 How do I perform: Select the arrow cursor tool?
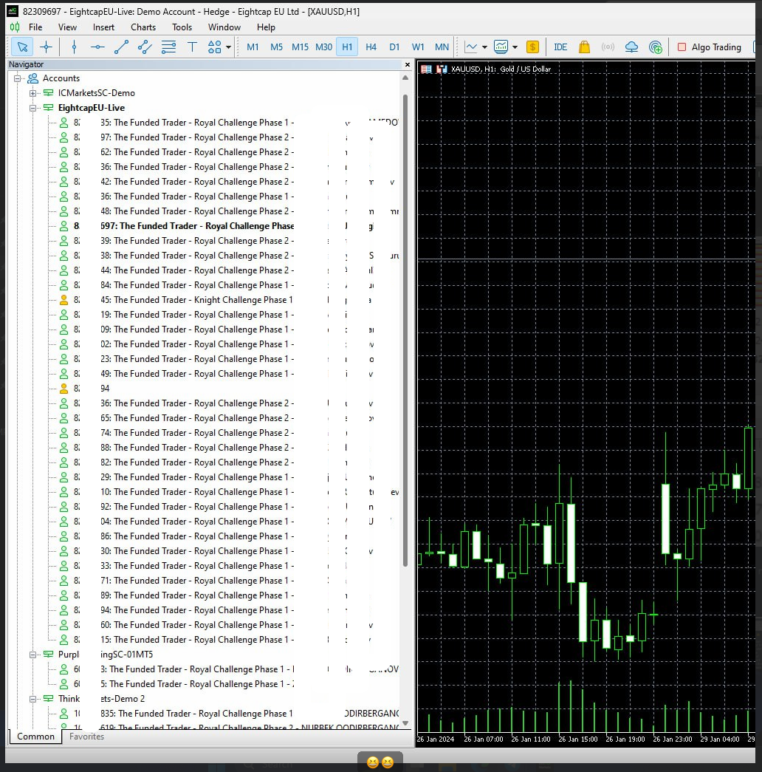[x=22, y=47]
